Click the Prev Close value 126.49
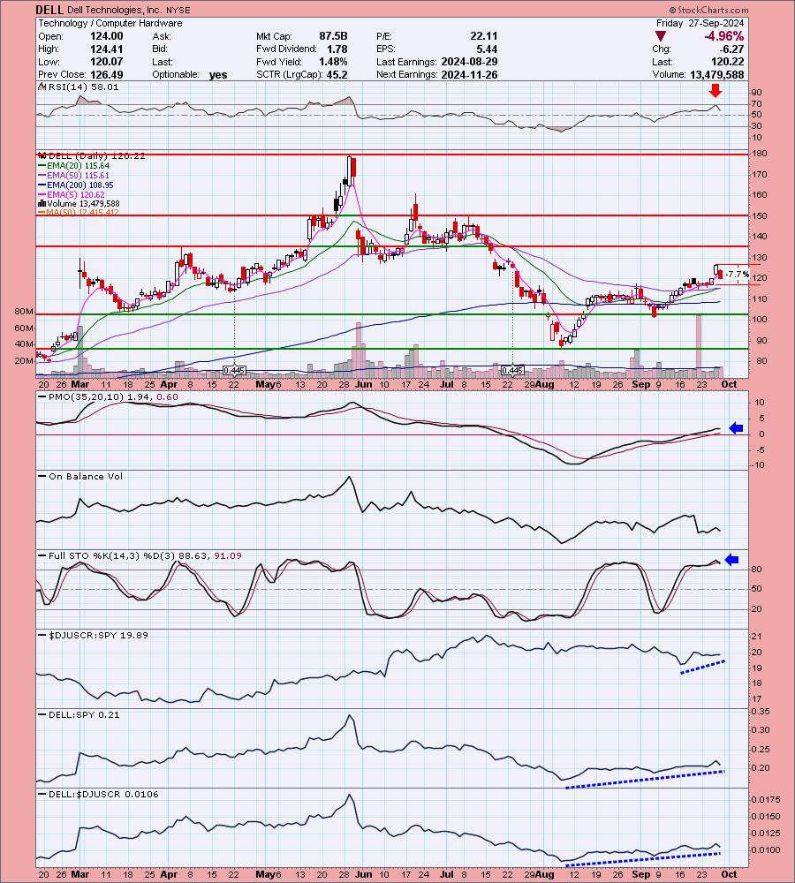 tap(107, 75)
